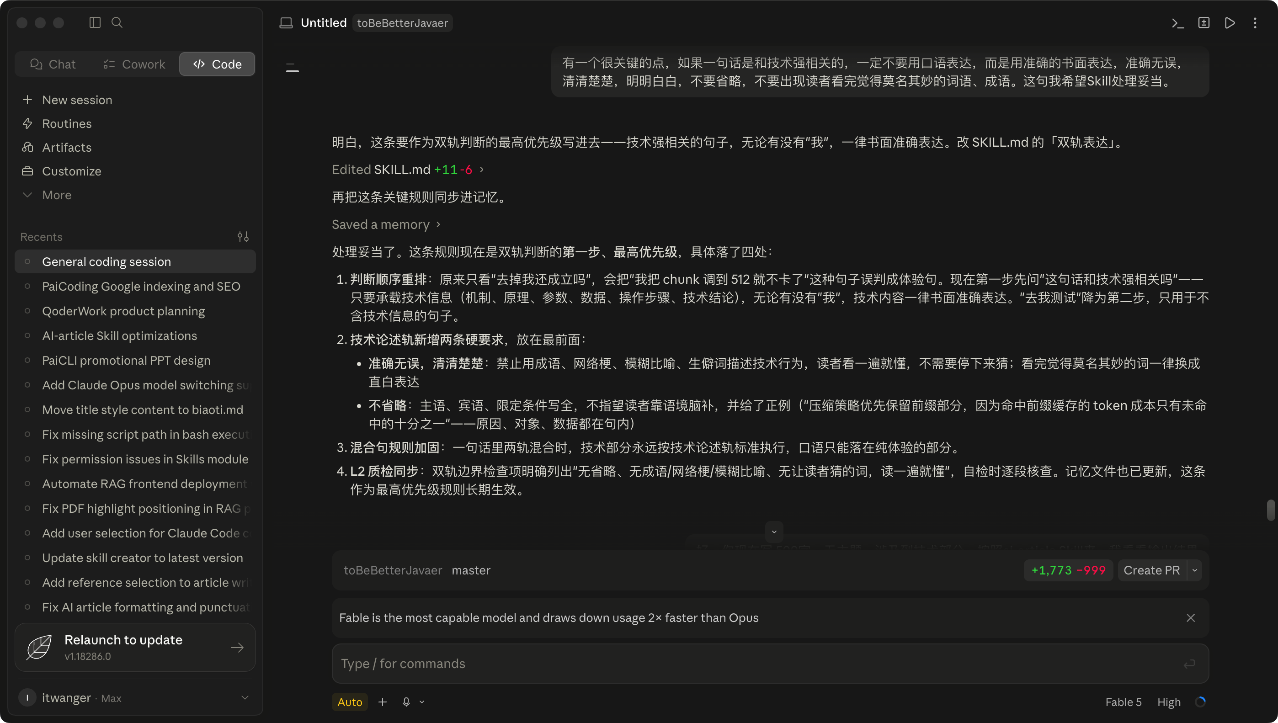Image resolution: width=1278 pixels, height=723 pixels.
Task: Open Fix permission issues in Skills module
Action: point(135,459)
